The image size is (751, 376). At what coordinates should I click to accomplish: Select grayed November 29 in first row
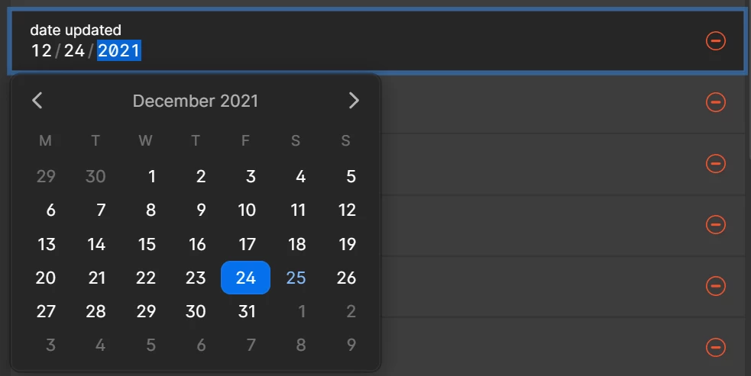click(46, 176)
